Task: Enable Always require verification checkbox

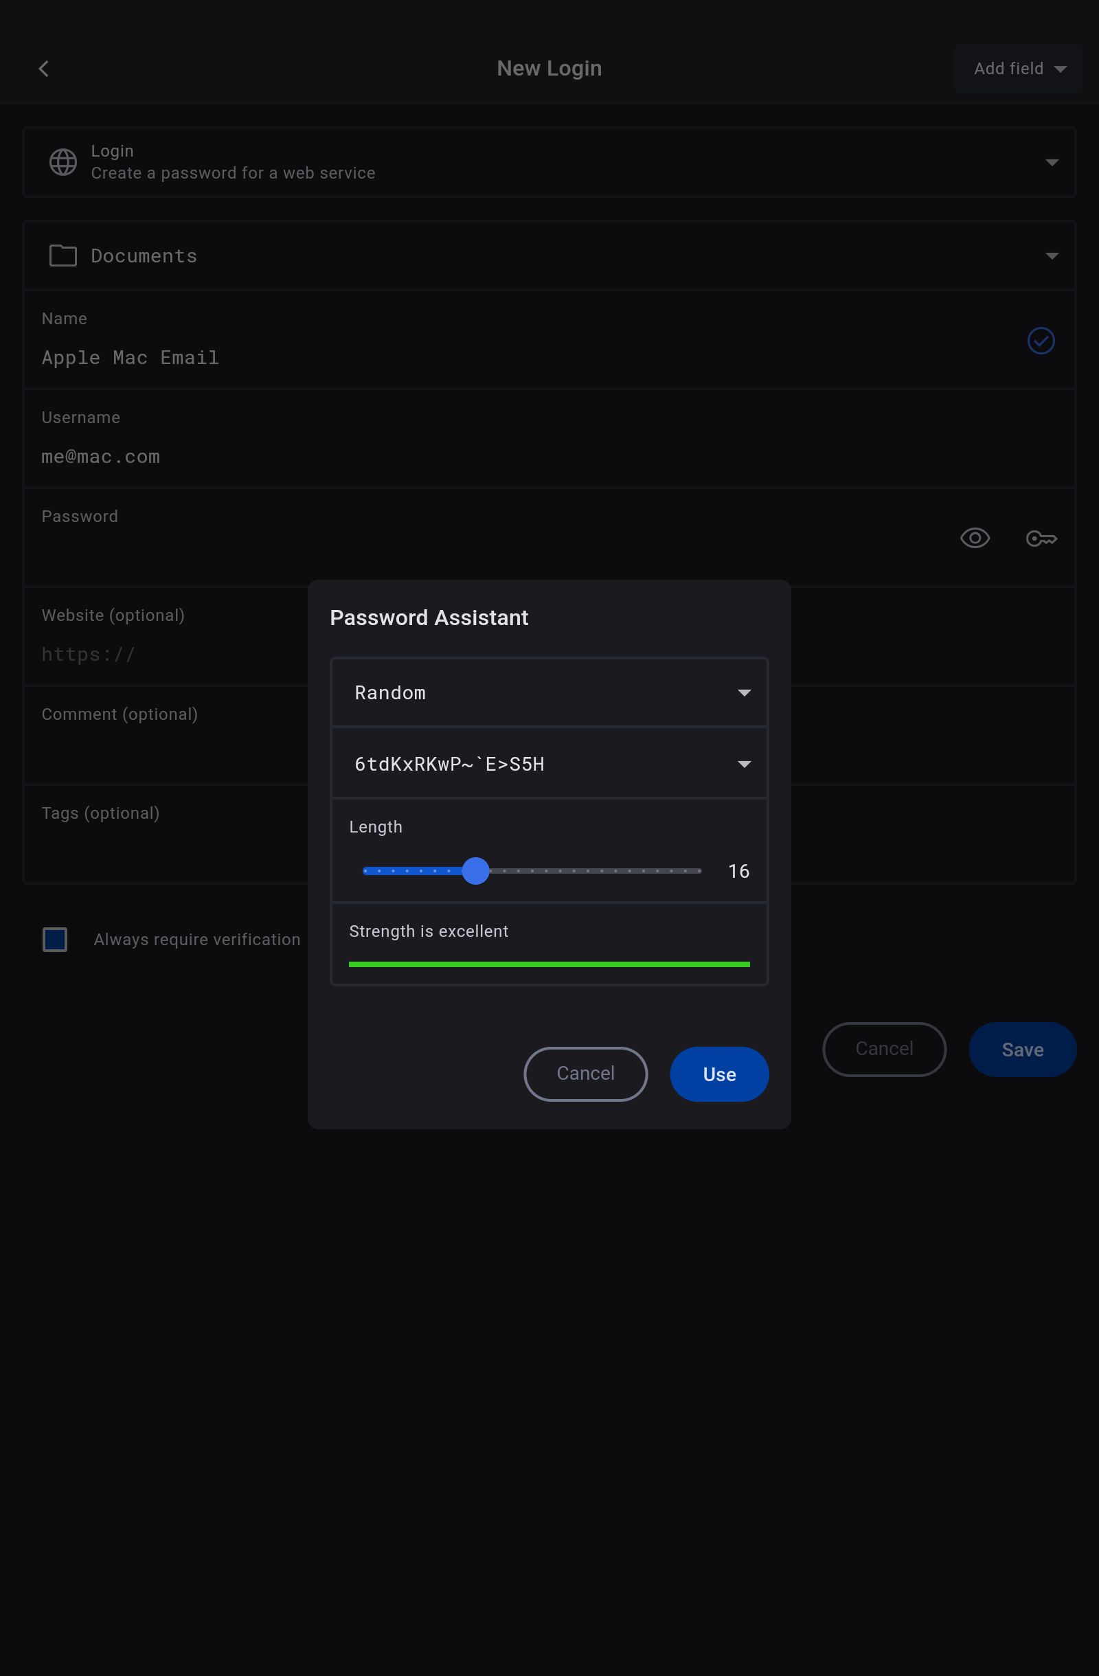Action: [55, 940]
